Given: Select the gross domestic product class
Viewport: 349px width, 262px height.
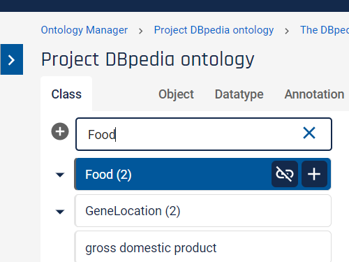Looking at the screenshot, I should pos(202,247).
